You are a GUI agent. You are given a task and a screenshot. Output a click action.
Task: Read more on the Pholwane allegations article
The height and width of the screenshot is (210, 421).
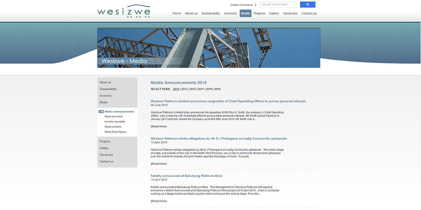(158, 164)
